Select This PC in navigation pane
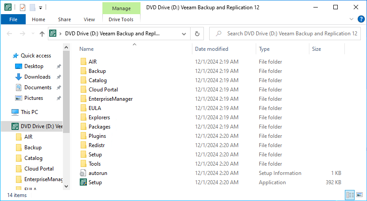The width and height of the screenshot is (367, 201). pos(29,112)
